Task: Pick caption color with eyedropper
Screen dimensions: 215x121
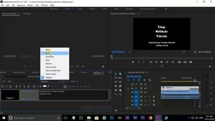Action: tap(48, 86)
